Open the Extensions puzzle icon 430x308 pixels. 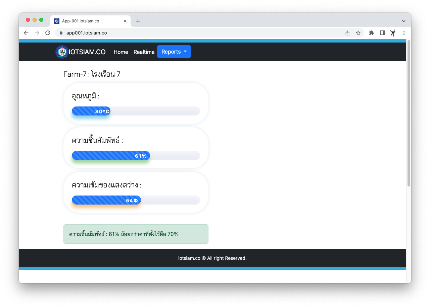371,33
